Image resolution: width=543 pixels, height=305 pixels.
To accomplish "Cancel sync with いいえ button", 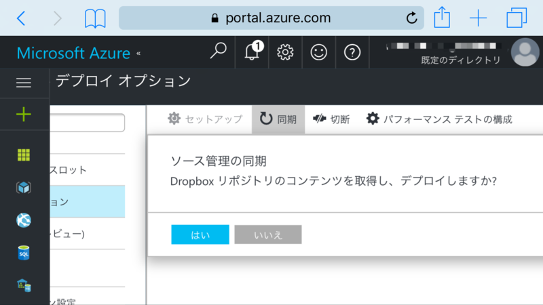I will click(268, 235).
